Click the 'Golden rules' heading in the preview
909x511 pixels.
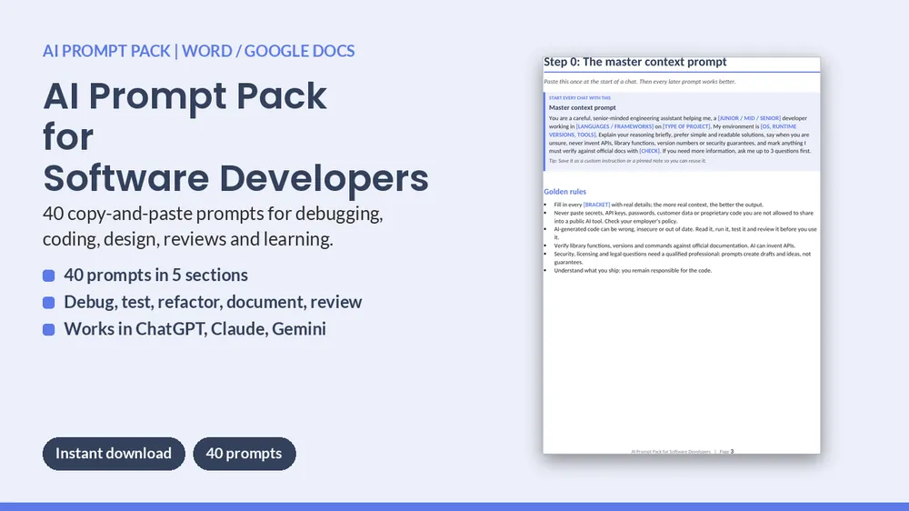[x=564, y=192]
